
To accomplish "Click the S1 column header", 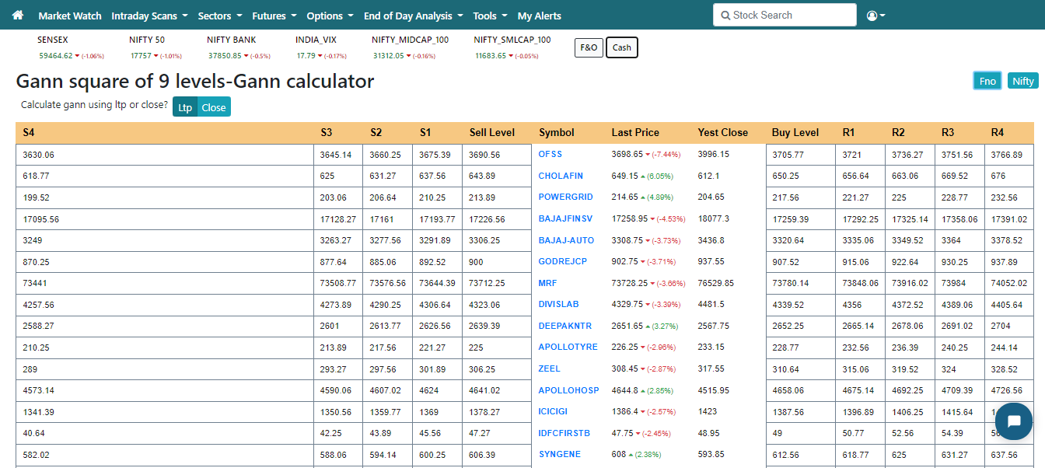I will (425, 133).
